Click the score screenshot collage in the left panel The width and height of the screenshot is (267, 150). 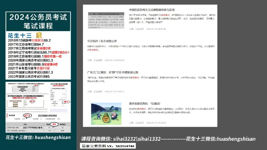click(38, 107)
